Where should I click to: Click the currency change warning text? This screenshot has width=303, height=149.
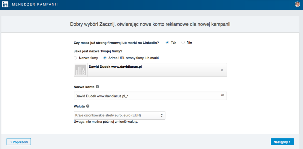tap(106, 122)
